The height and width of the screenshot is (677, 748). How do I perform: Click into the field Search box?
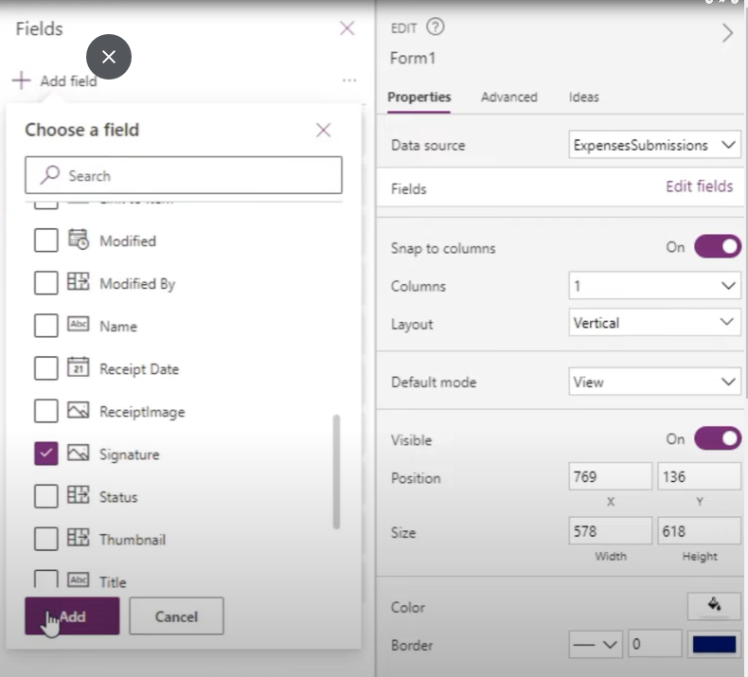point(183,175)
